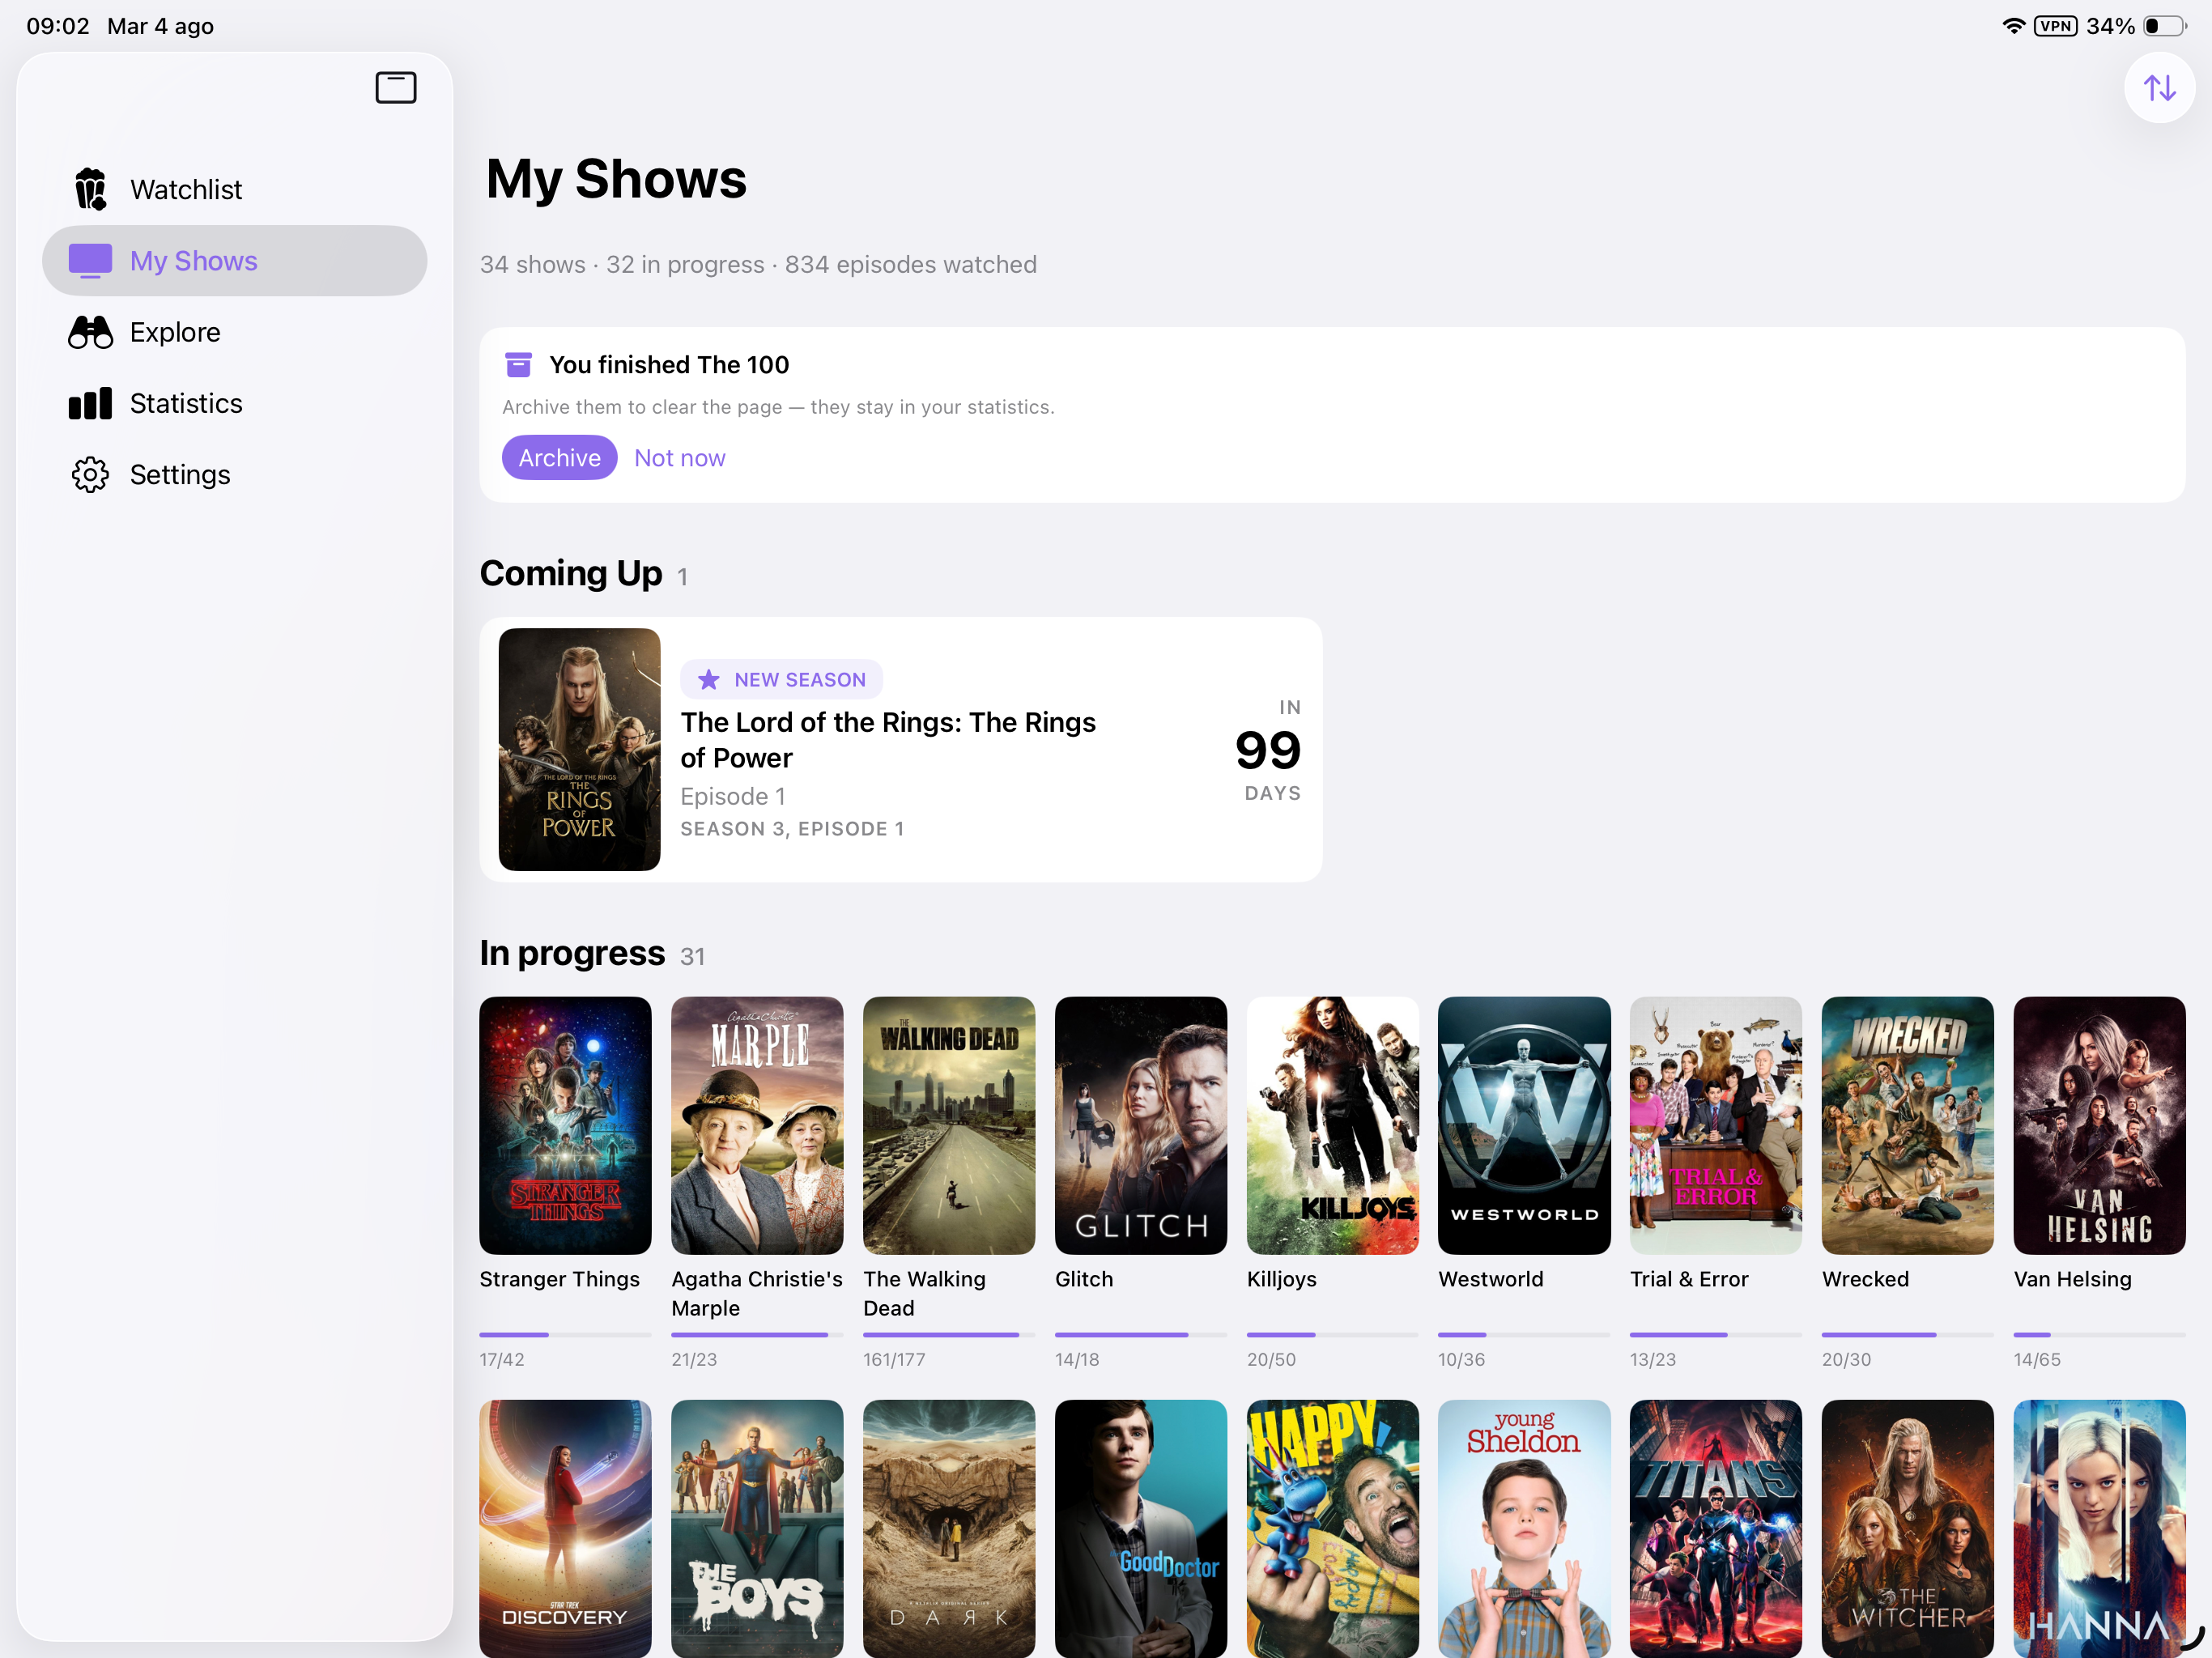This screenshot has height=1658, width=2212.
Task: Click the My Shows TV icon
Action: pos(90,261)
